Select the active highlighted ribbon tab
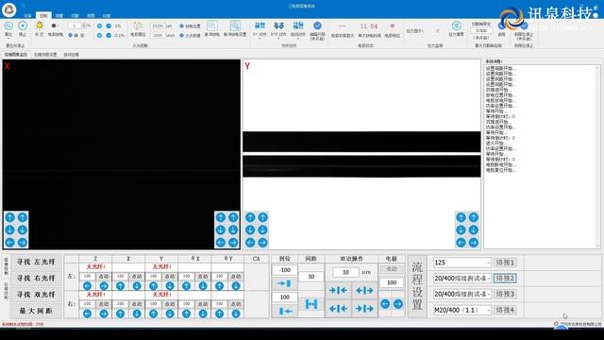Image resolution: width=604 pixels, height=340 pixels. point(43,15)
